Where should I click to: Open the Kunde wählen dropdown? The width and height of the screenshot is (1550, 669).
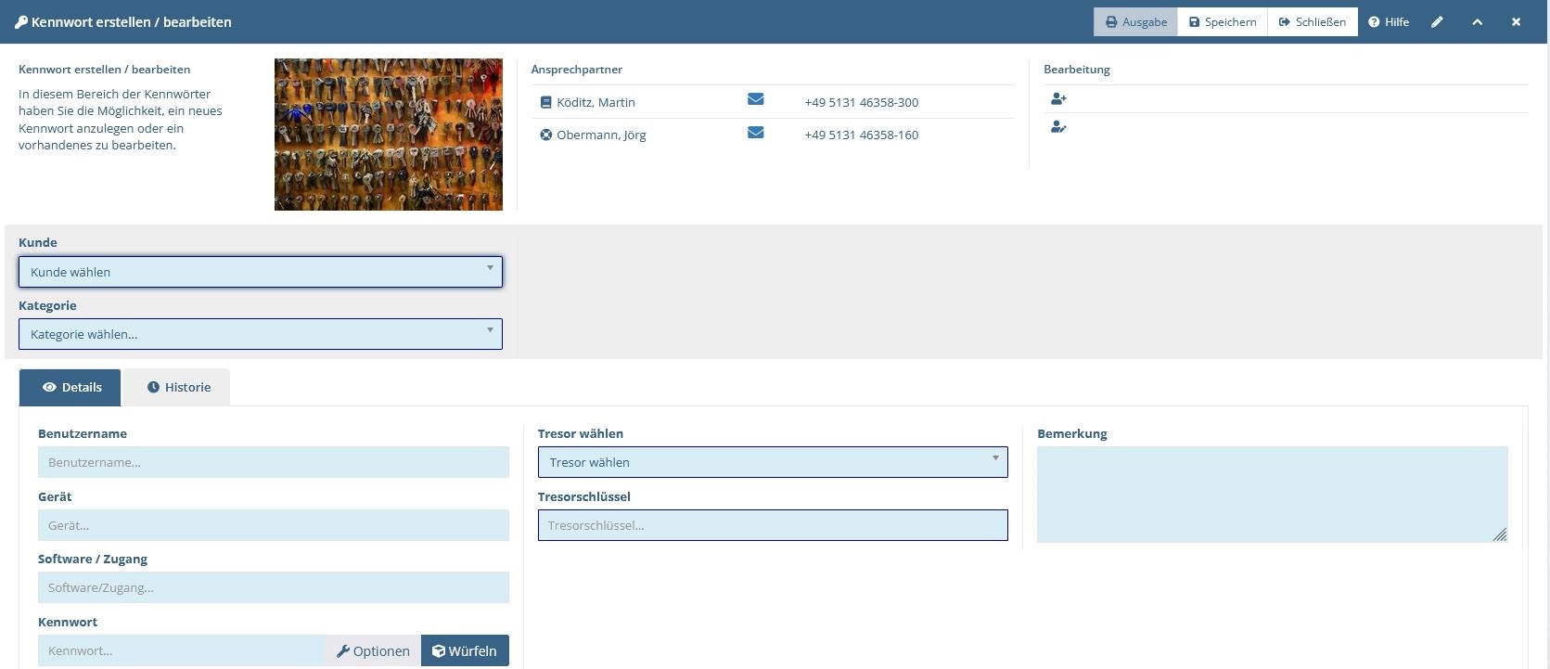[261, 272]
